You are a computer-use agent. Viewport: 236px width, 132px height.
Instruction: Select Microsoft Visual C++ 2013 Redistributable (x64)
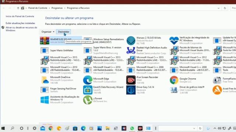point(147,60)
